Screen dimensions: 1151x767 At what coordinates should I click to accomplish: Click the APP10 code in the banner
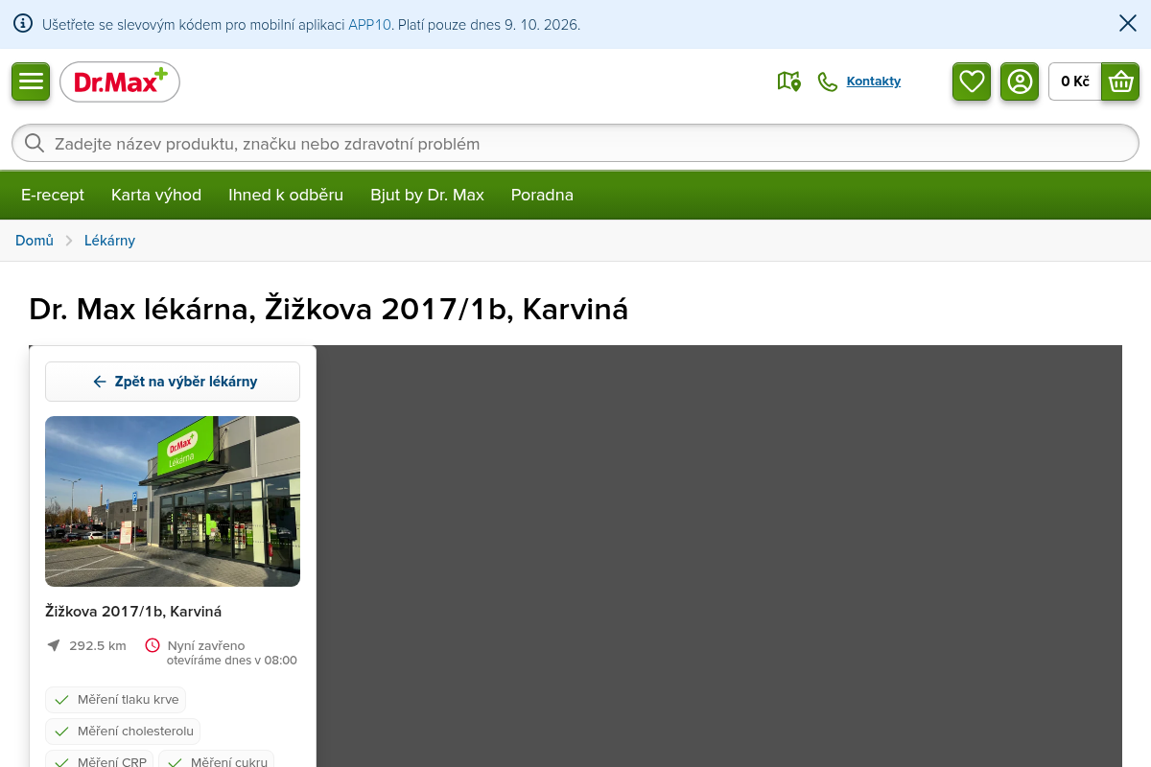point(369,25)
